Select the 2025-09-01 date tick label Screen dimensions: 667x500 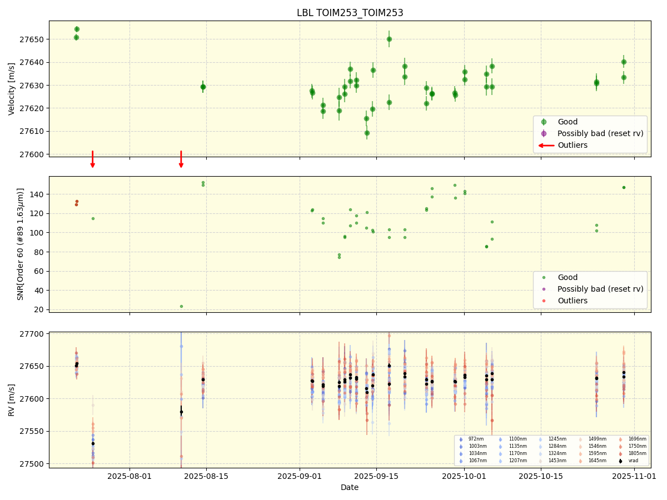[300, 476]
